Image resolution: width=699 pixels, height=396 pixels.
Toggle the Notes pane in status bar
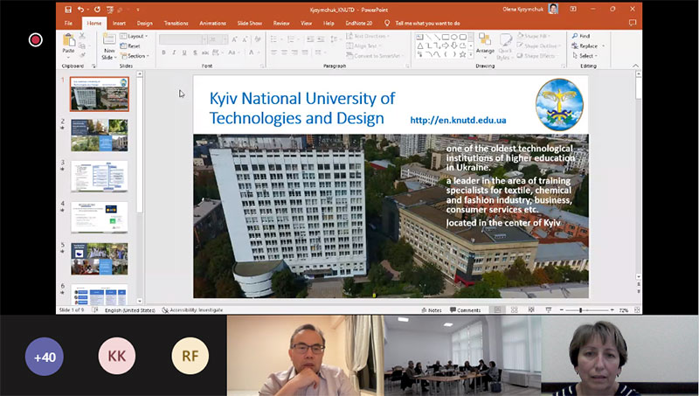point(431,310)
